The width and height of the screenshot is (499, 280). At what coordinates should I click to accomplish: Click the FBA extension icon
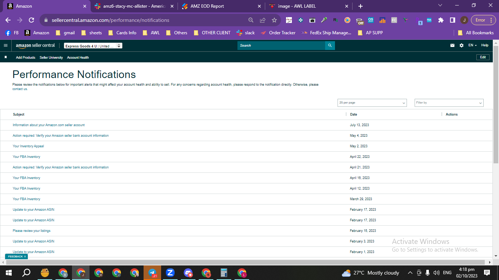(x=429, y=20)
